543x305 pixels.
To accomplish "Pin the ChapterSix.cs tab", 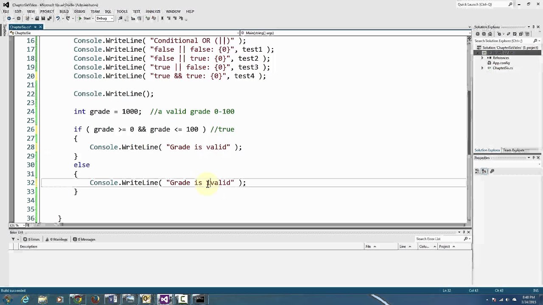I will (x=35, y=27).
